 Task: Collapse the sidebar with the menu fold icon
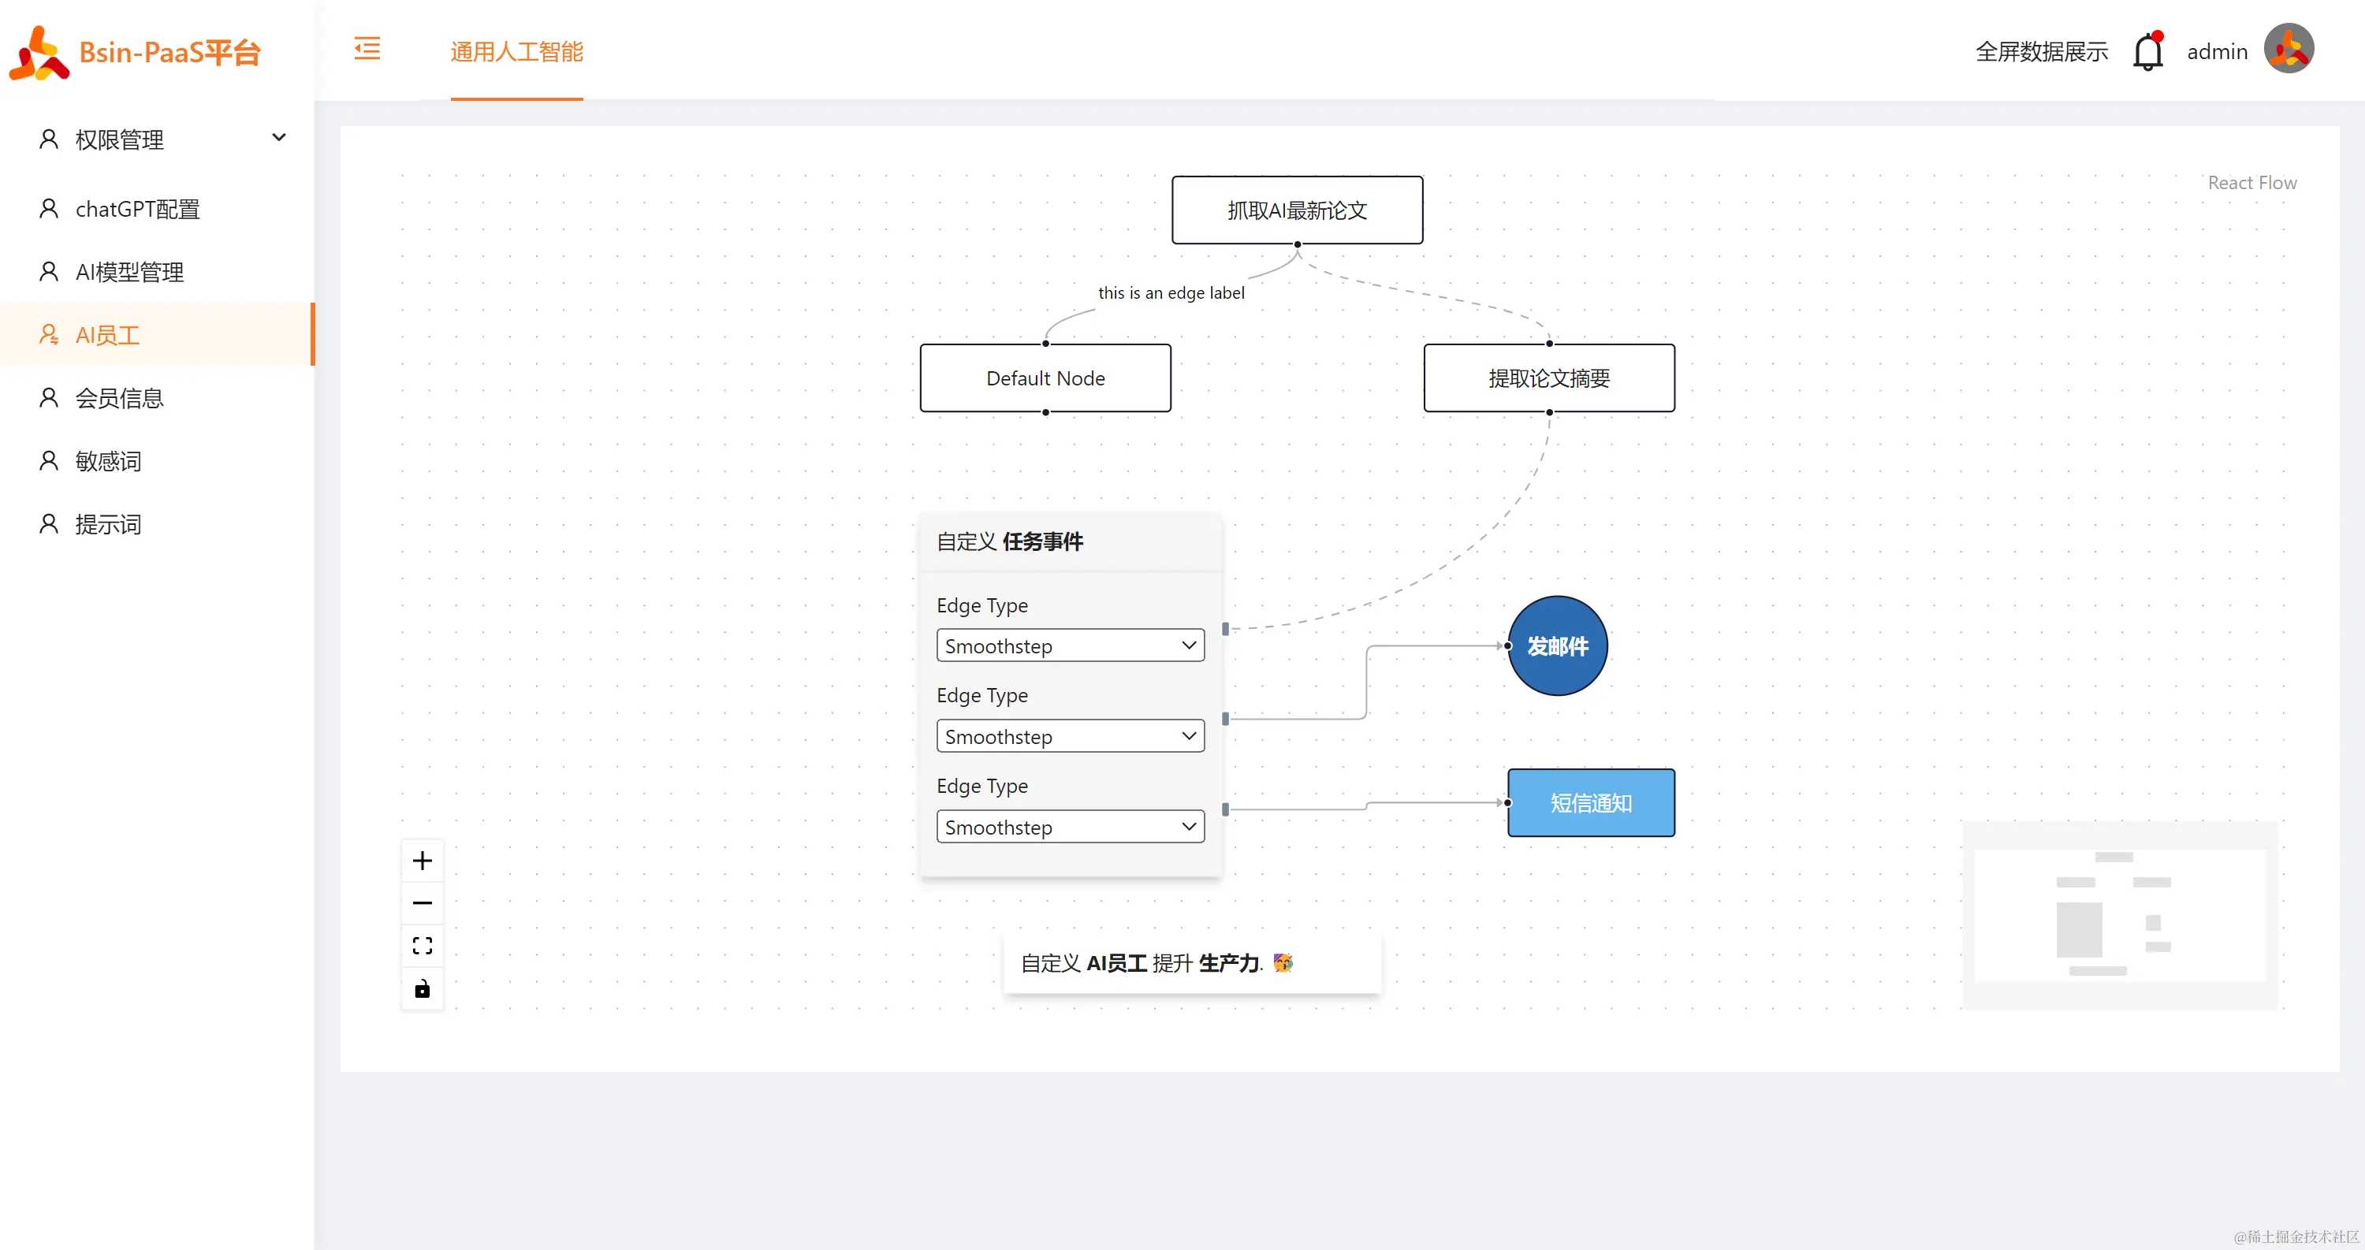tap(367, 49)
